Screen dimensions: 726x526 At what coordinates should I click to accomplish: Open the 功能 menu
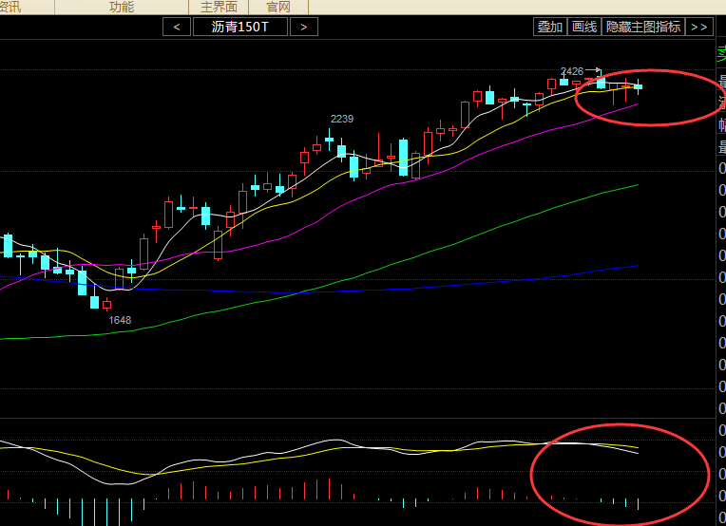(121, 7)
